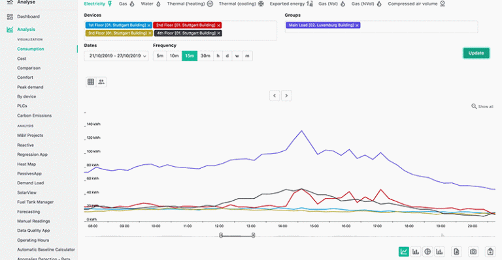502x260 pixels.
Task: Remove 3rd Floor device tag
Action: pos(150,33)
